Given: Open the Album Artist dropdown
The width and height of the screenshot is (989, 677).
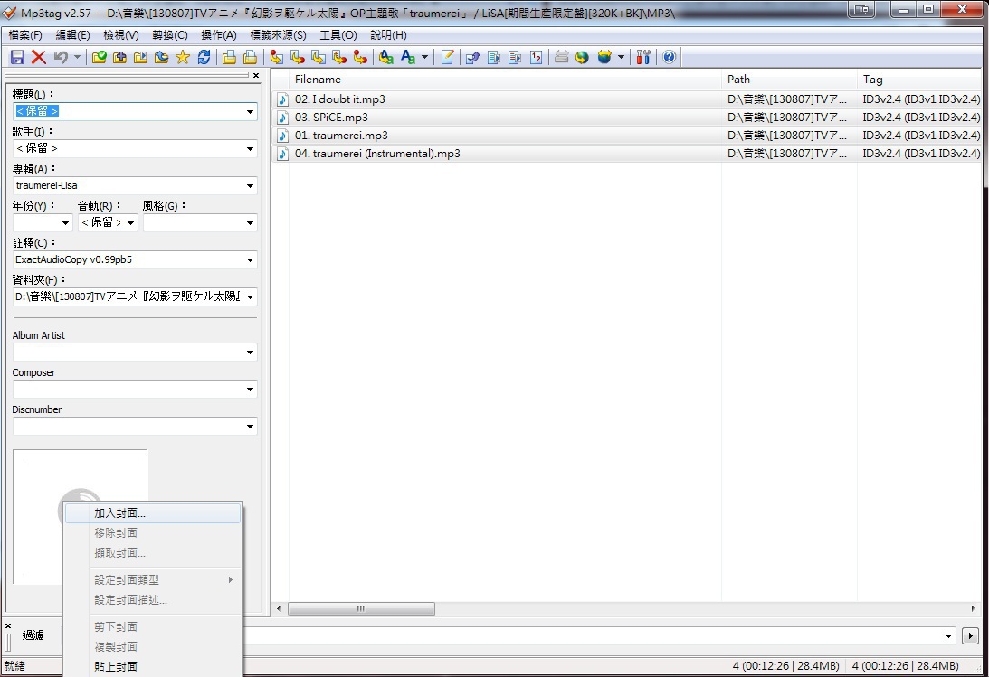Looking at the screenshot, I should point(251,353).
